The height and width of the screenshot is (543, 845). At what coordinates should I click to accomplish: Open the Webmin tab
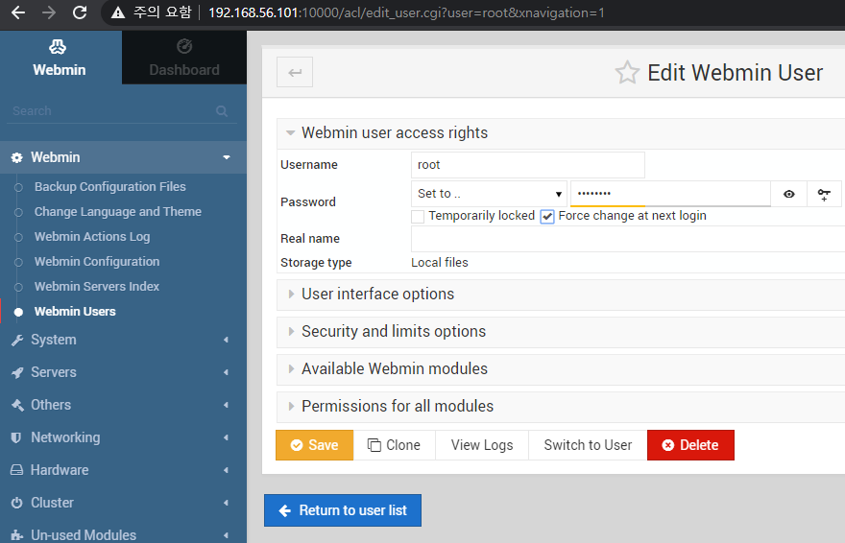click(60, 58)
